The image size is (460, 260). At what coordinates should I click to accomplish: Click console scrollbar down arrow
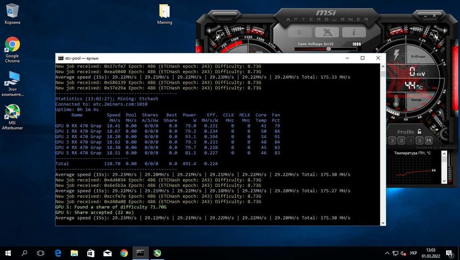(383, 223)
